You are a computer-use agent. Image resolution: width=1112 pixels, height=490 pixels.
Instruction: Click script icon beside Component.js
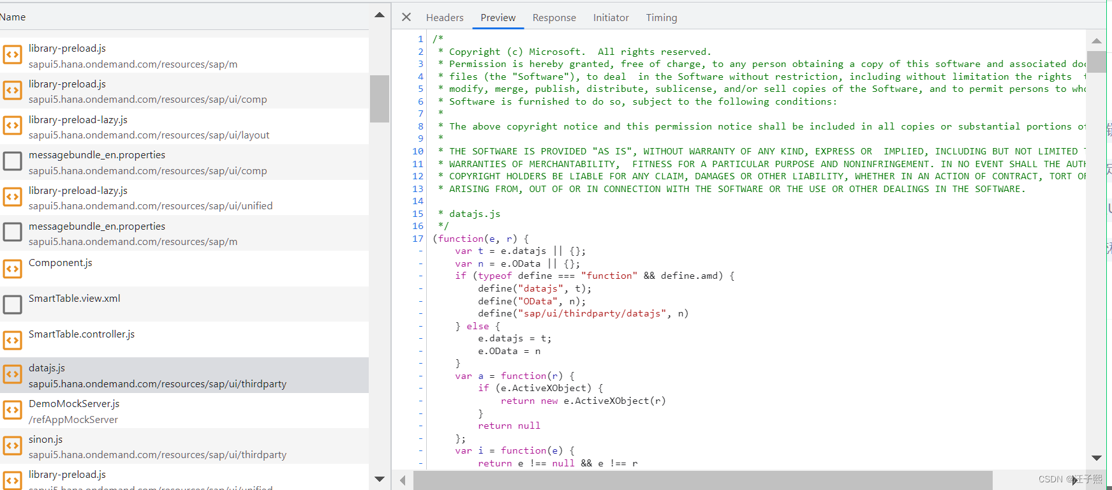pos(12,269)
